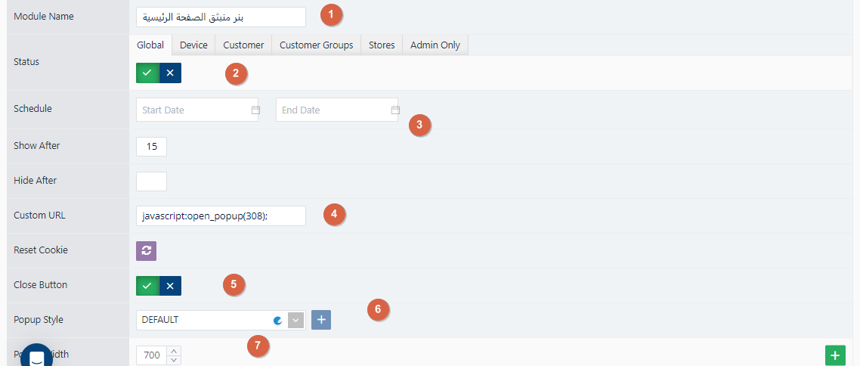
Task: Disable Status with the blue X
Action: coord(170,73)
